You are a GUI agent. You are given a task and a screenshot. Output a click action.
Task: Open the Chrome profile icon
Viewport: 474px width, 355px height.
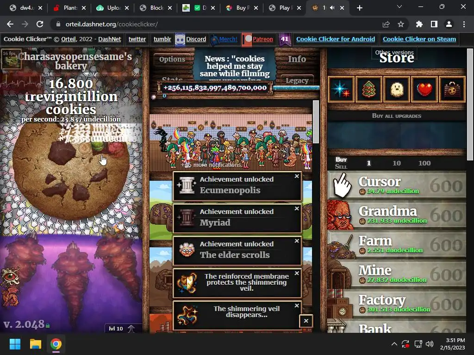(x=449, y=24)
